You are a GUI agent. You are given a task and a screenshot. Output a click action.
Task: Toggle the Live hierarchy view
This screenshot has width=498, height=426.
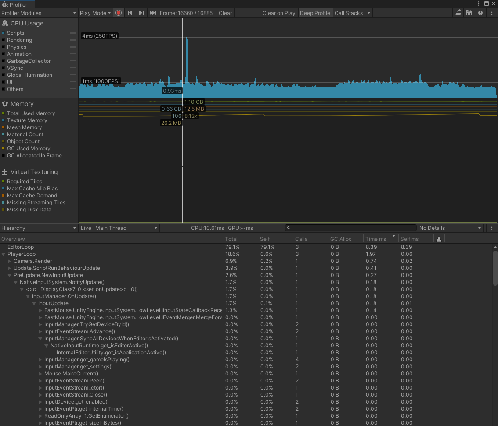tap(86, 228)
